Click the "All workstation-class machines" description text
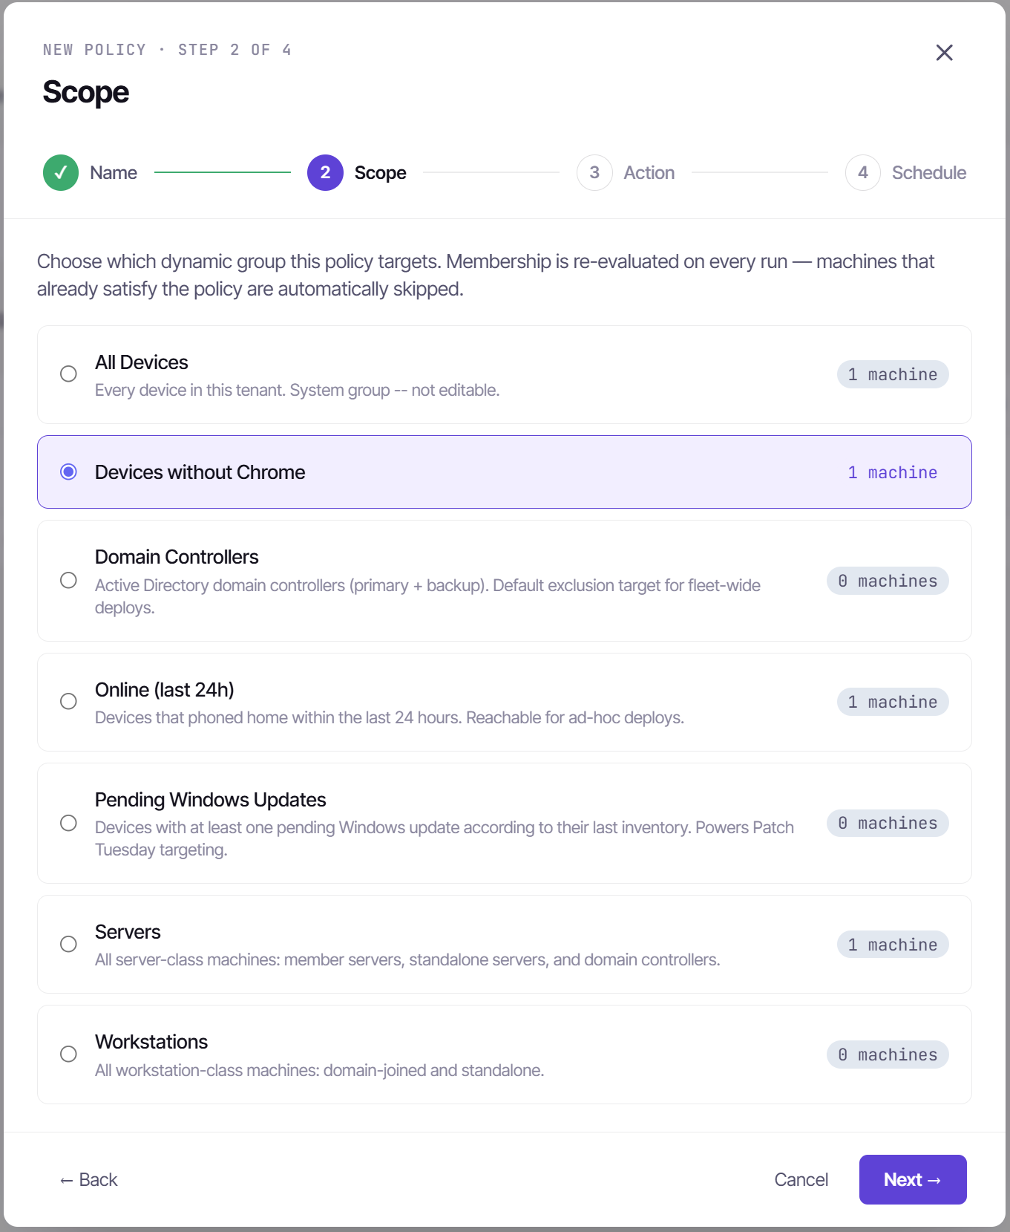 tap(320, 1070)
